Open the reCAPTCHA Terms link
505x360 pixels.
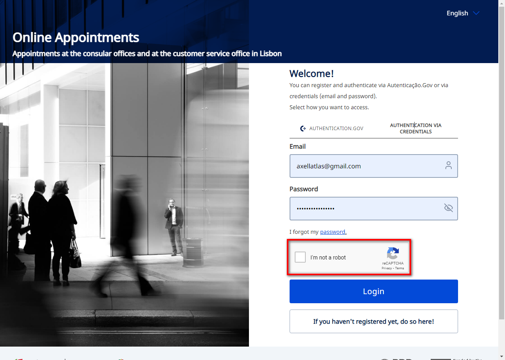pyautogui.click(x=400, y=268)
